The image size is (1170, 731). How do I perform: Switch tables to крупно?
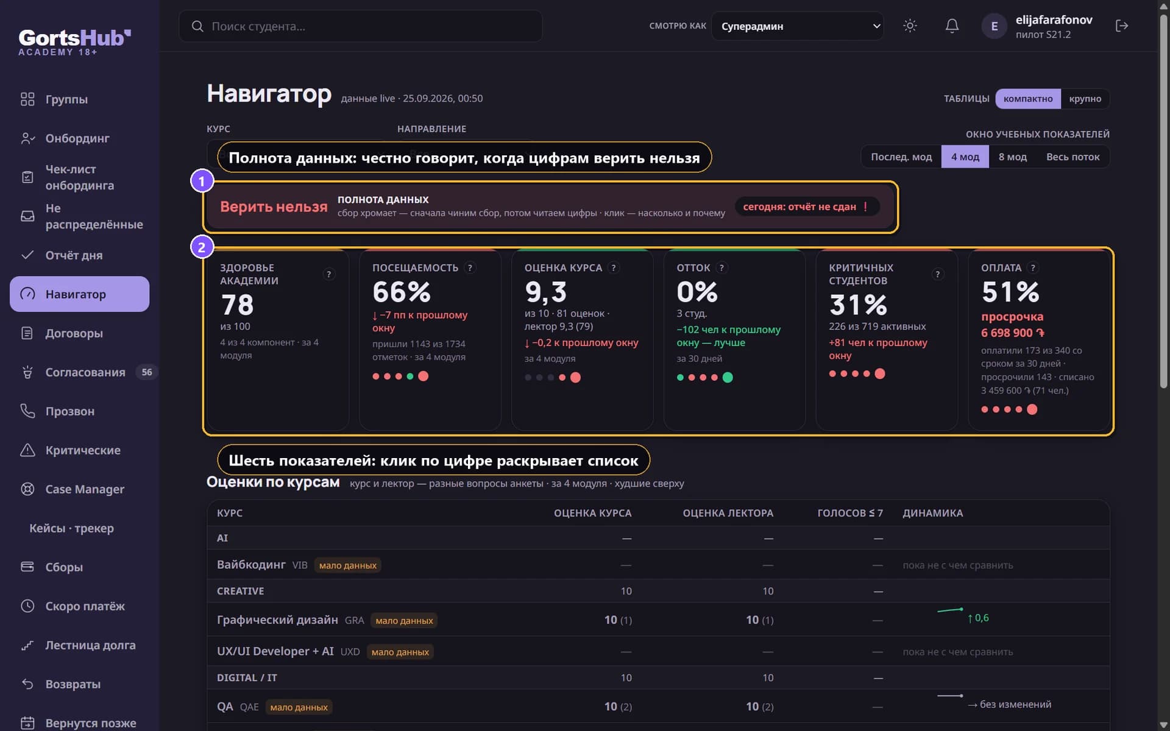[1085, 99]
